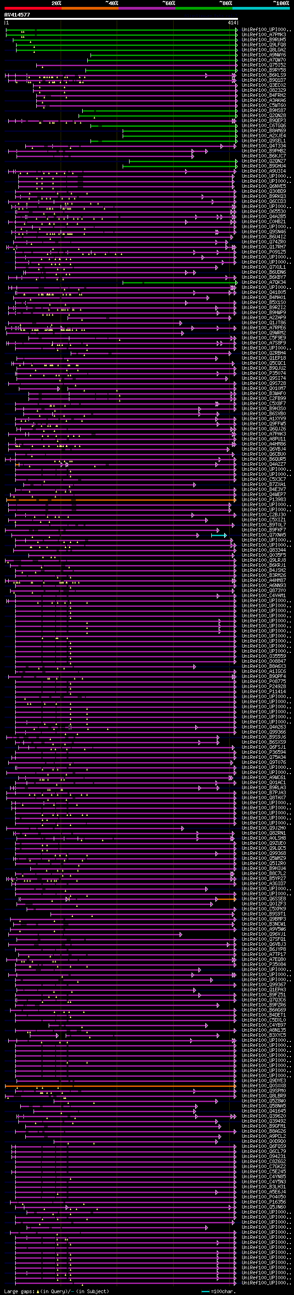
Task: Select the UniRef100_B9RY58 label
Action: [264, 70]
